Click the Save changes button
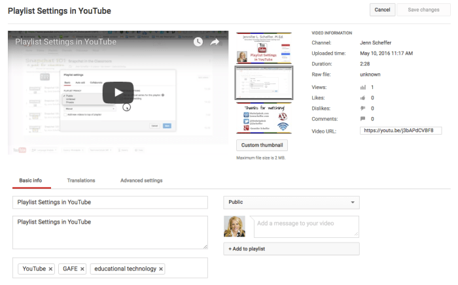The image size is (458, 285). pos(423,10)
